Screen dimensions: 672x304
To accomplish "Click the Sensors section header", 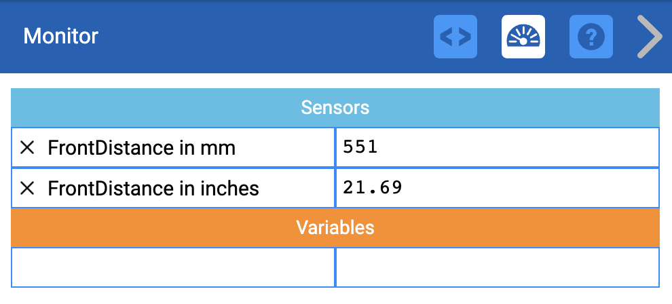I will pyautogui.click(x=335, y=107).
